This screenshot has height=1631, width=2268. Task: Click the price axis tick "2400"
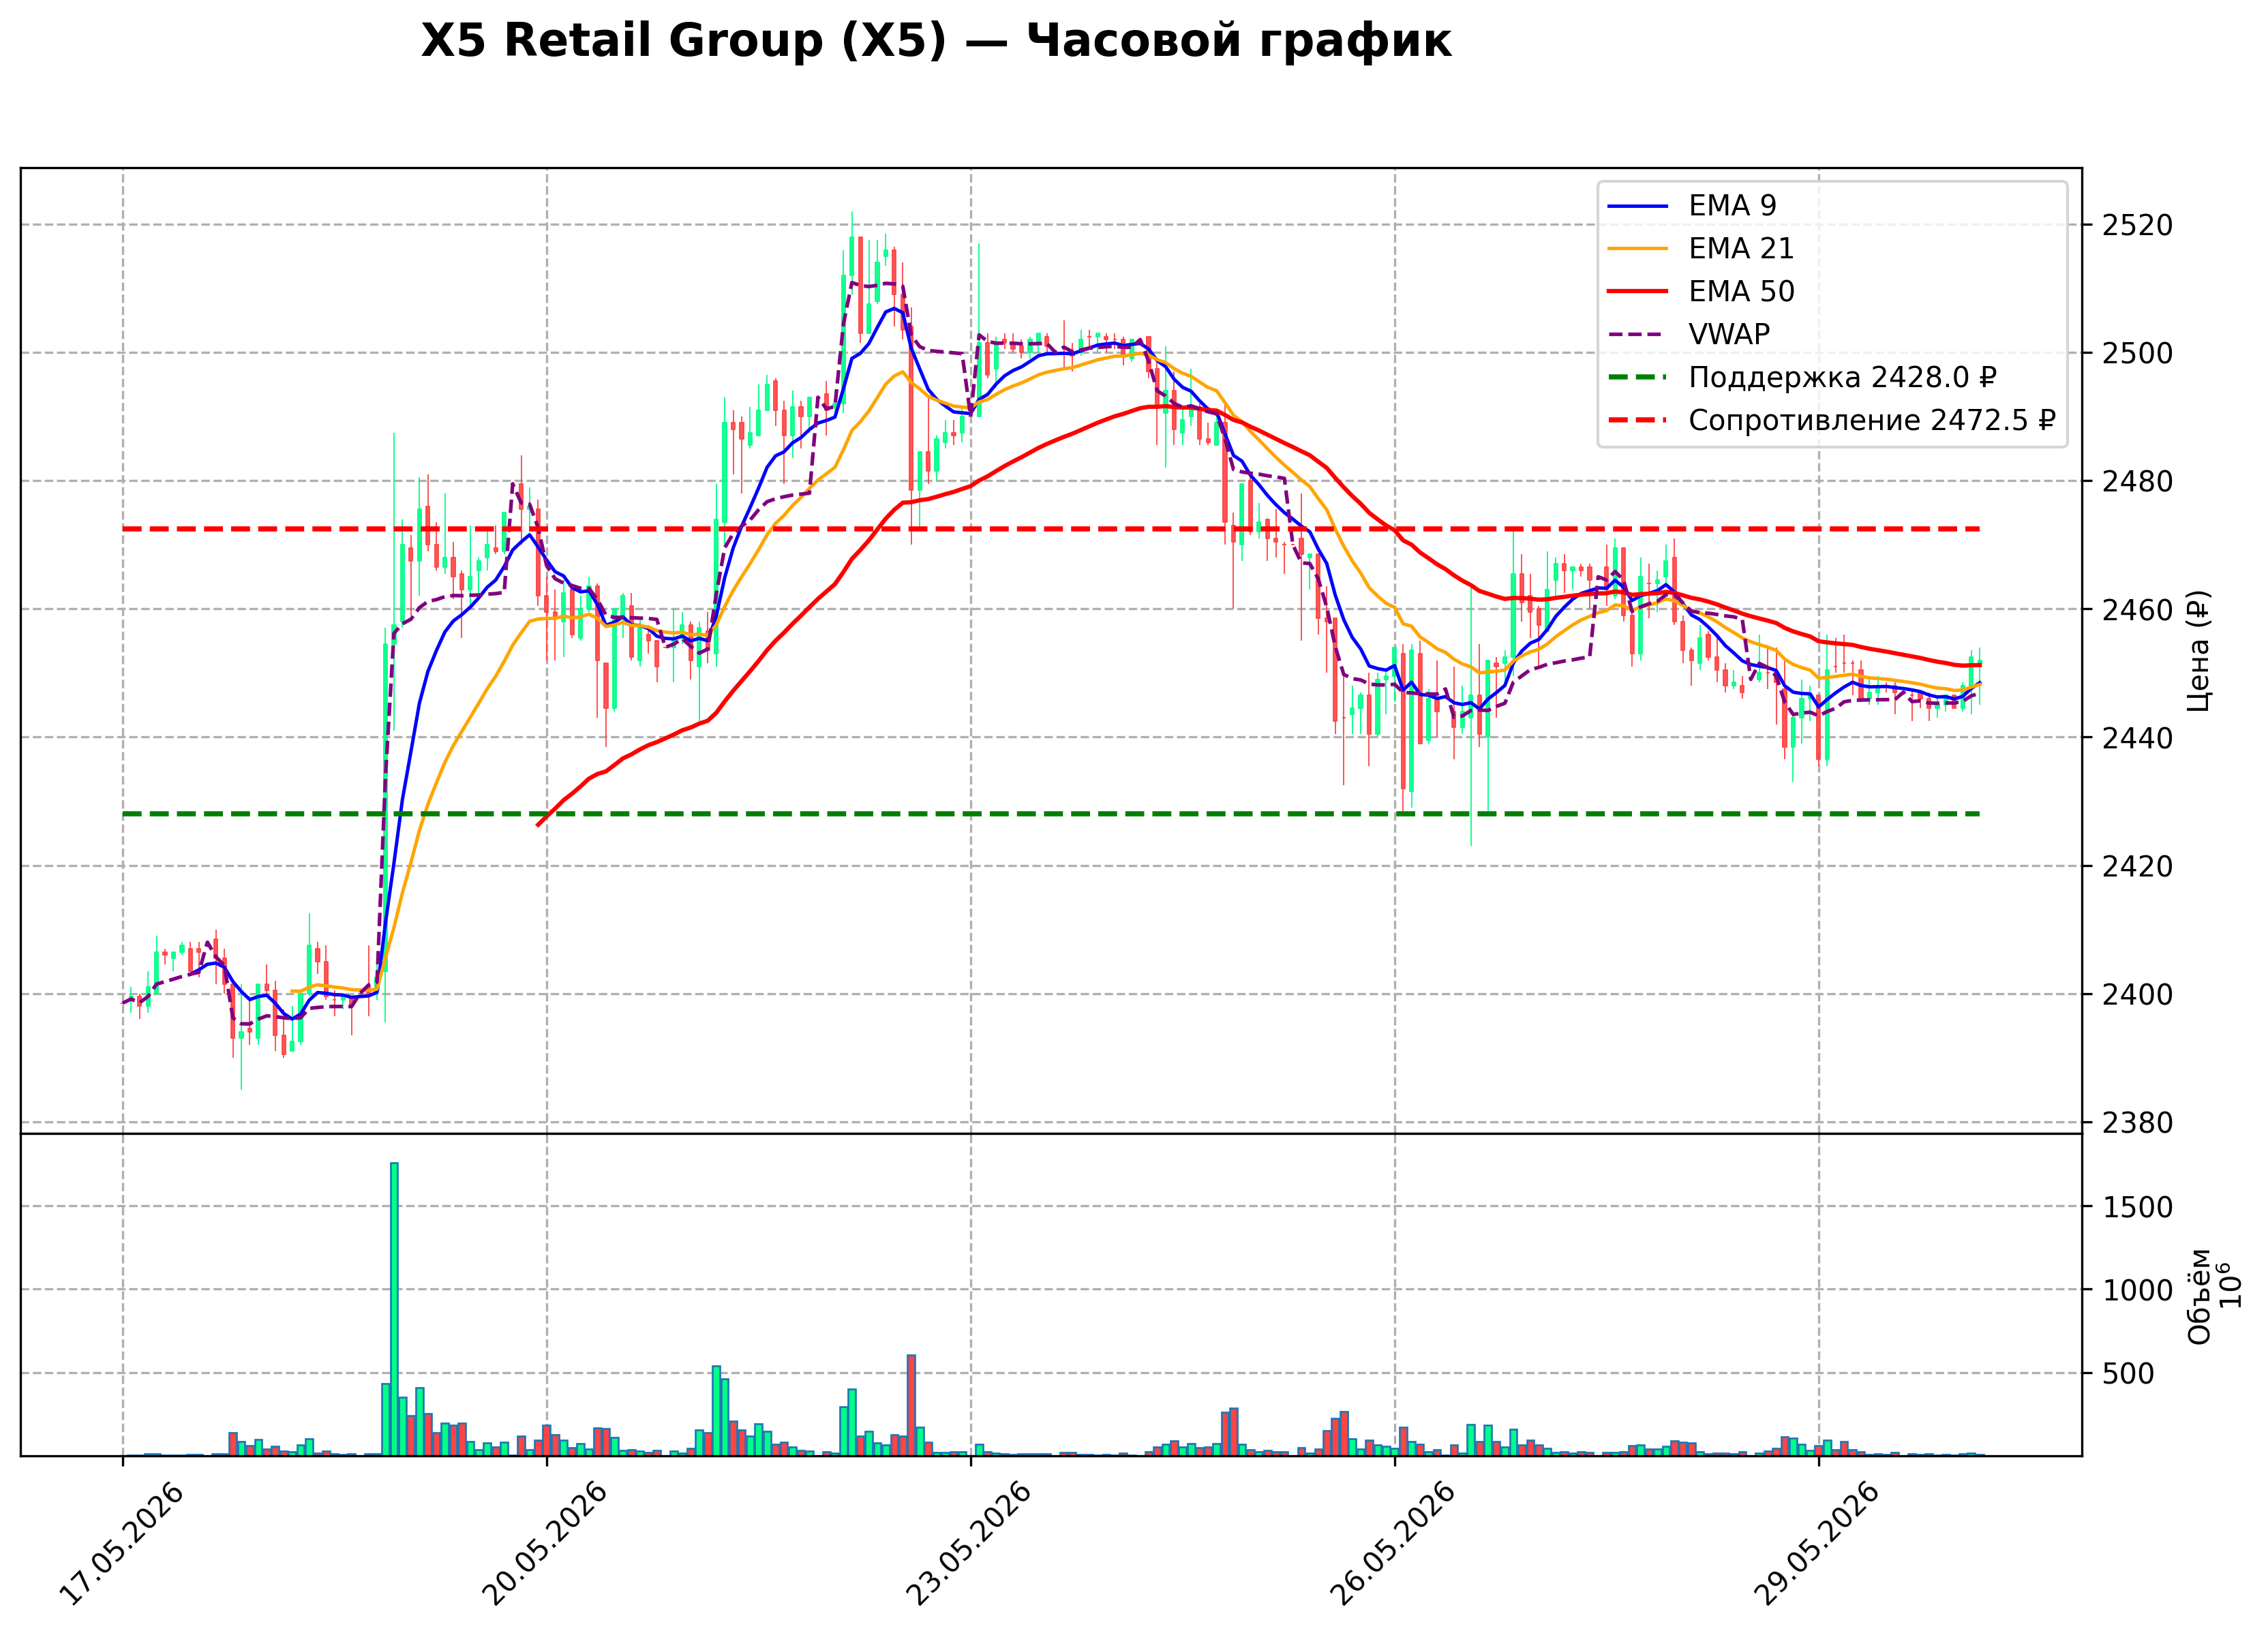point(2137,994)
